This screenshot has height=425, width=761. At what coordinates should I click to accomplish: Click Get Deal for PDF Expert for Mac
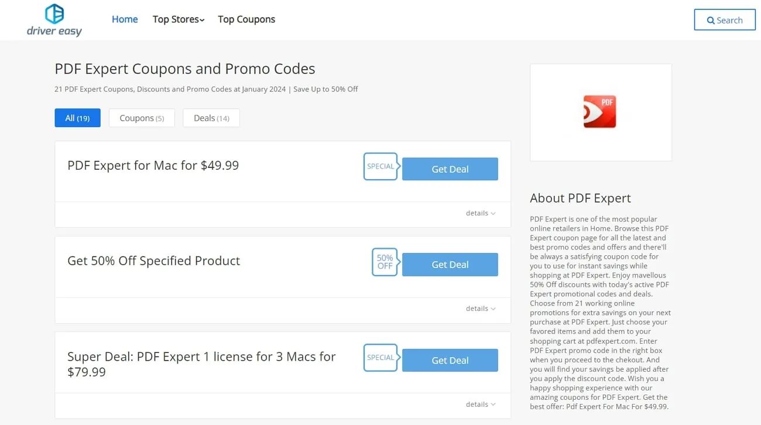pos(450,169)
